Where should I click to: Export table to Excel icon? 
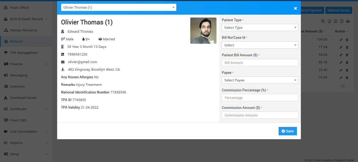(329, 21)
